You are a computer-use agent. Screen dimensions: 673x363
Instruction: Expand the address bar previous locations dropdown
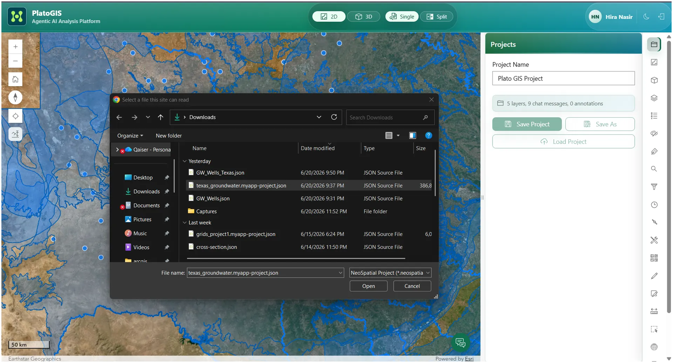[319, 117]
